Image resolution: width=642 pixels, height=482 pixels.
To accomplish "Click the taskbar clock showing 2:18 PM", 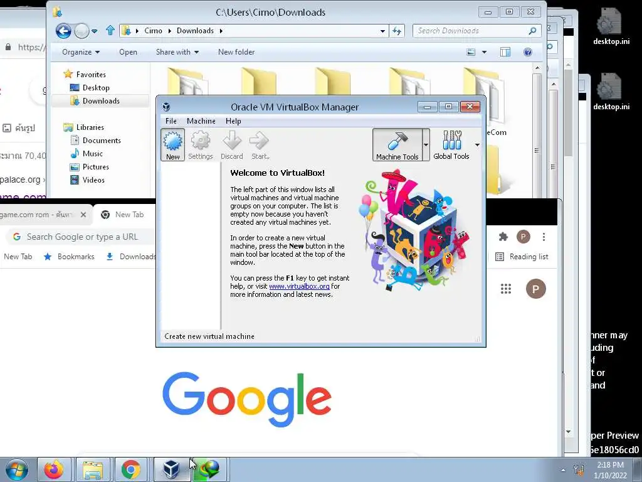I will point(610,470).
